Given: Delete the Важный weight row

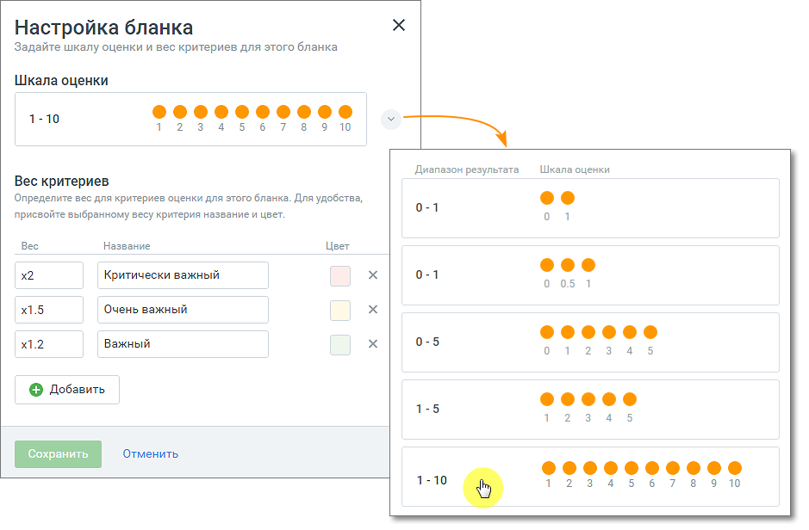Looking at the screenshot, I should [373, 344].
